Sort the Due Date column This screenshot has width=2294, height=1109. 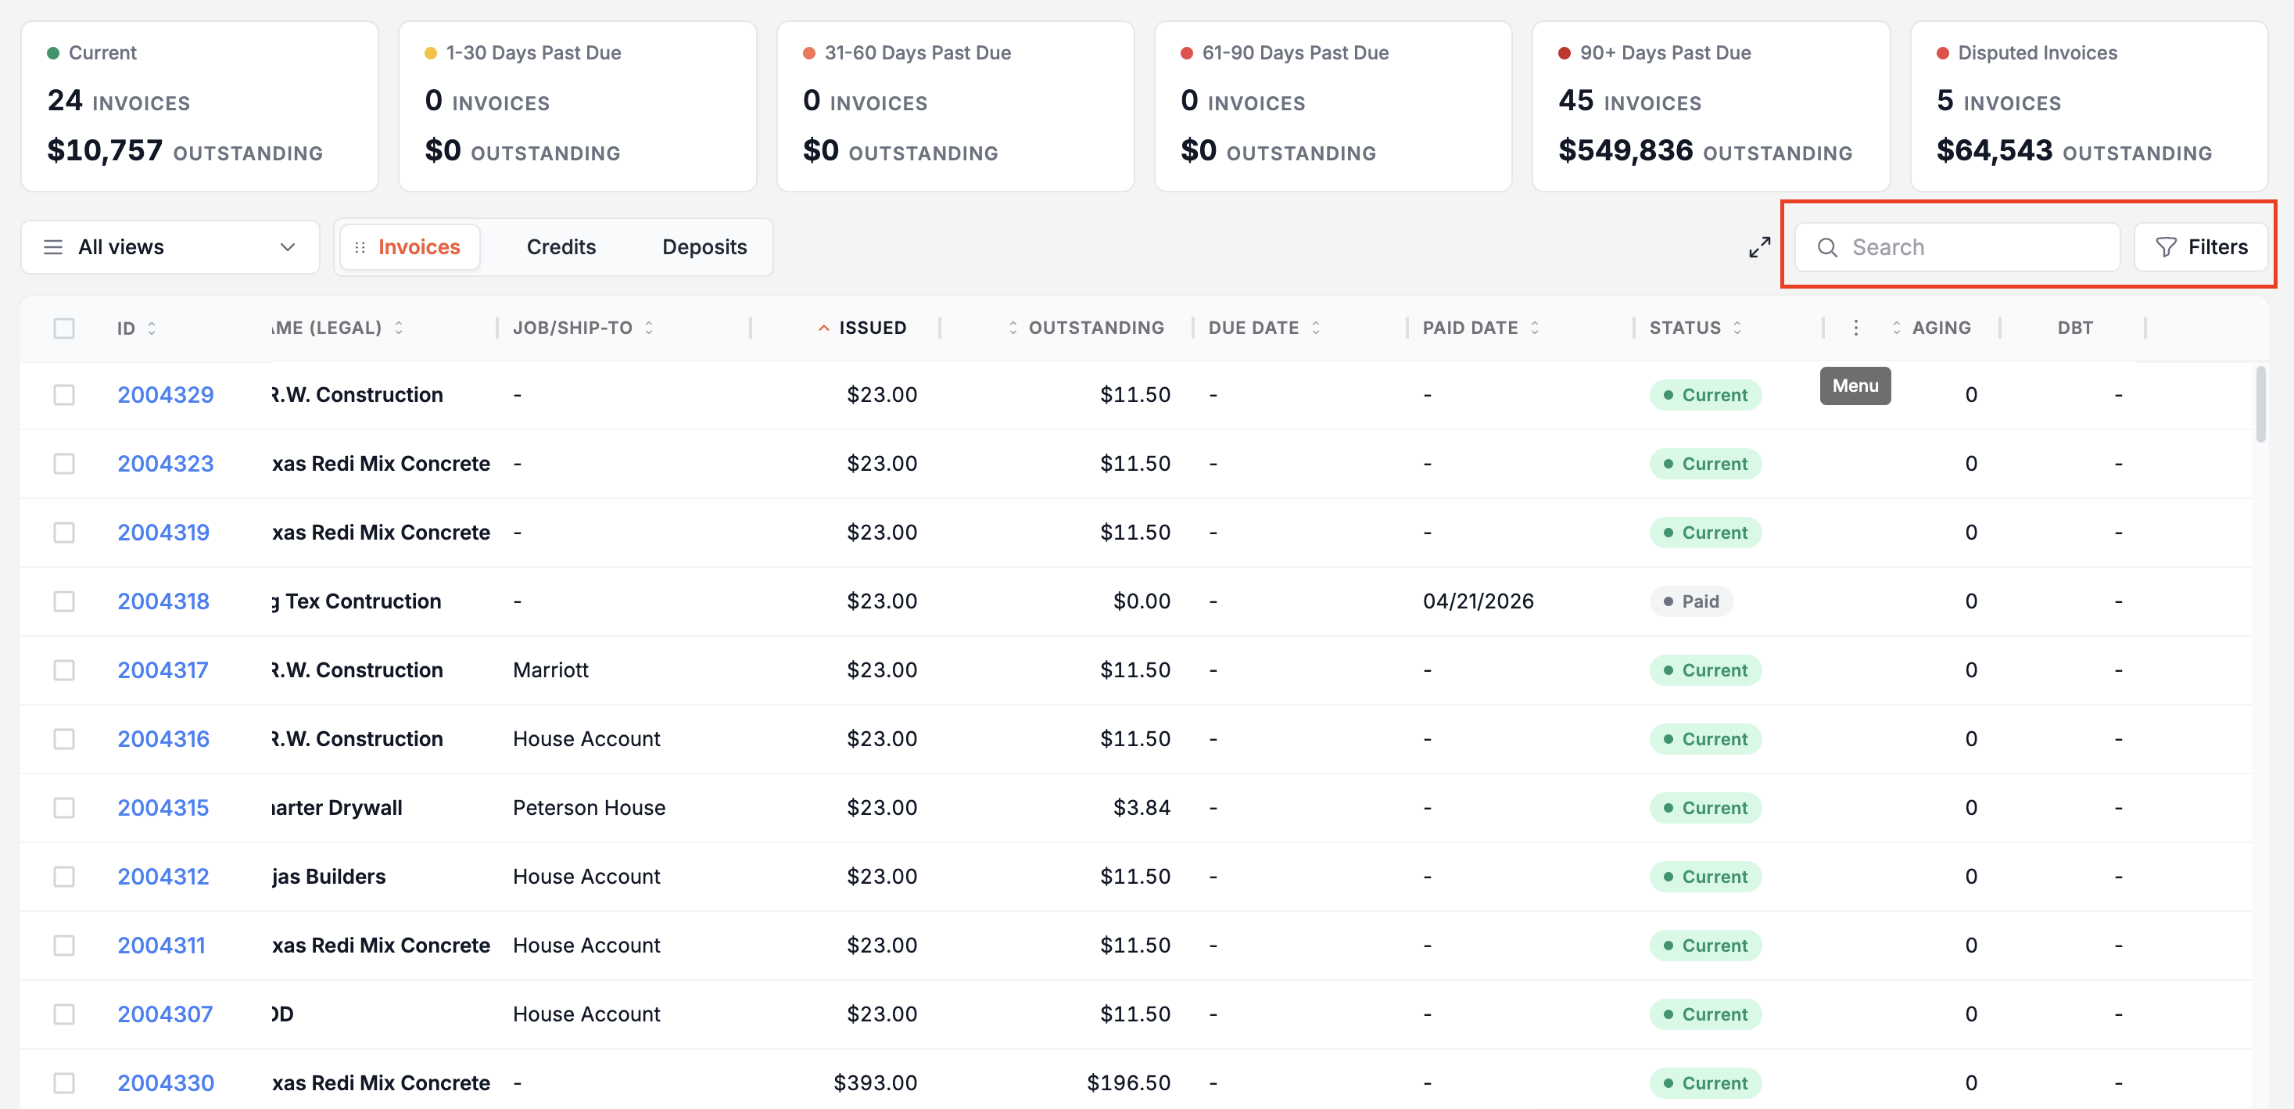[1315, 328]
